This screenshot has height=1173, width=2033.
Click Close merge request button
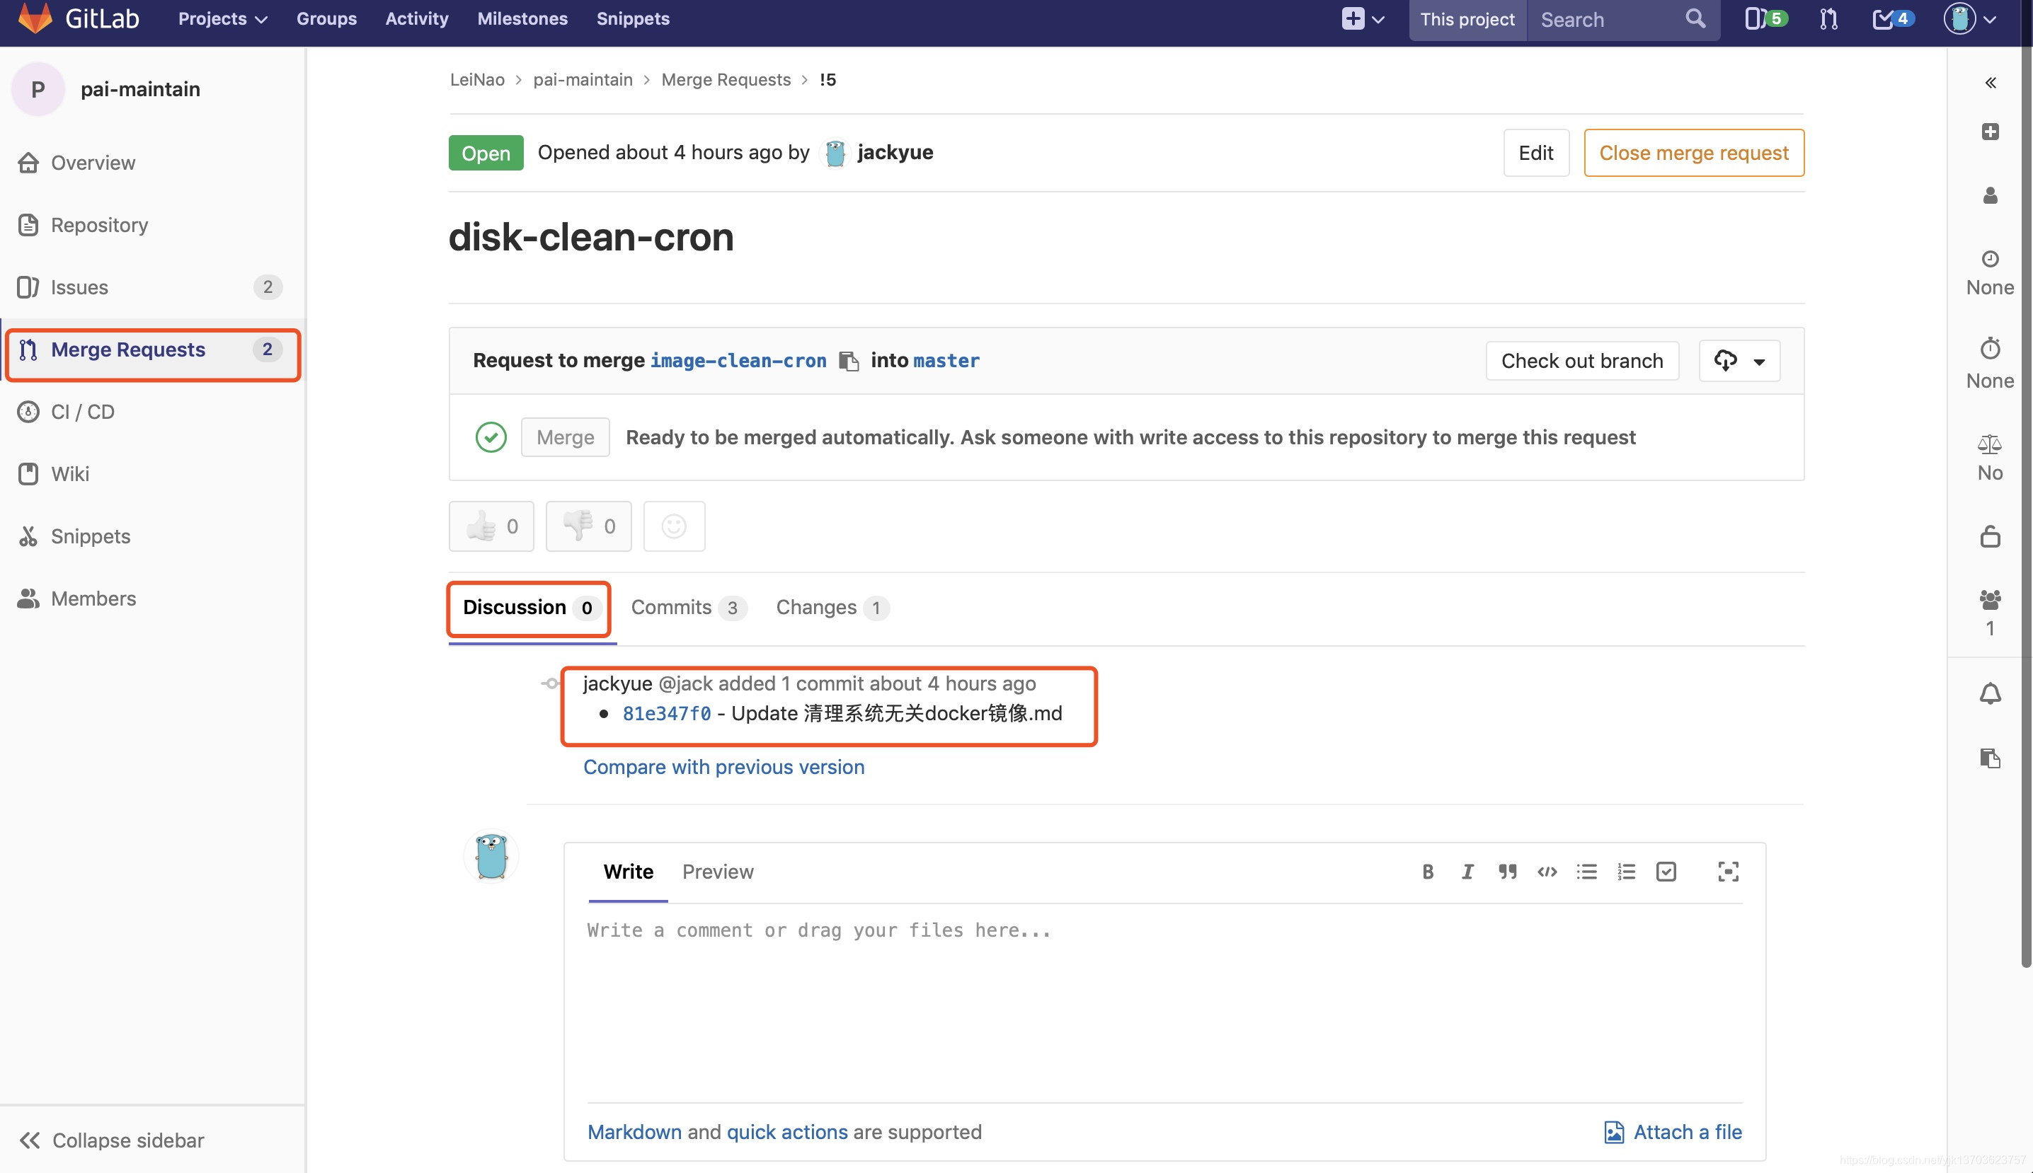point(1694,153)
